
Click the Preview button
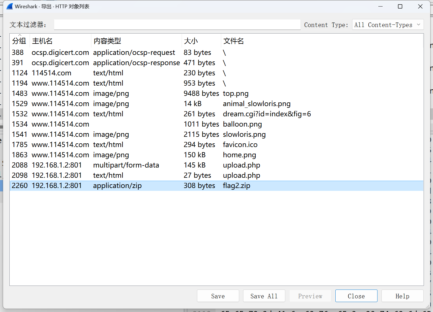(310, 296)
